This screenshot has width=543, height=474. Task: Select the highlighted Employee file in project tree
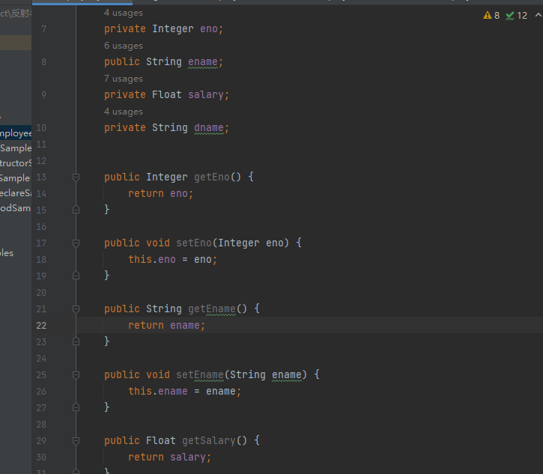pos(16,133)
